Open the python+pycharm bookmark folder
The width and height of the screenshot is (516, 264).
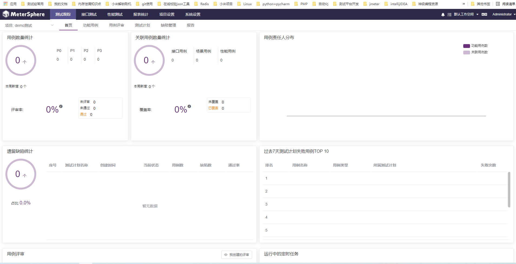click(x=273, y=4)
